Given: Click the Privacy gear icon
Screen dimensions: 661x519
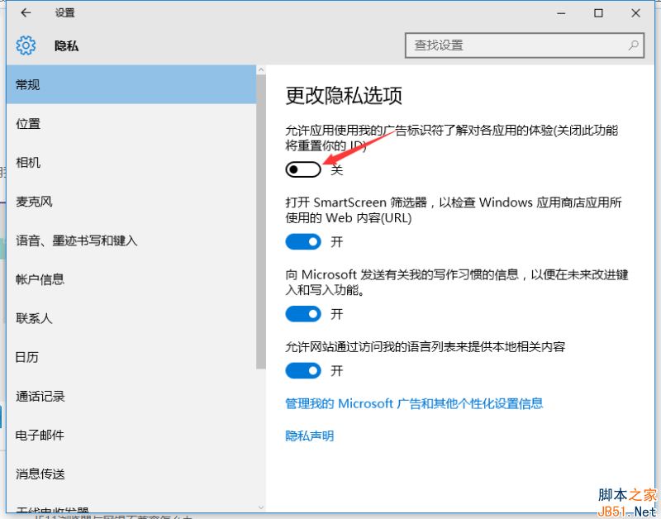Looking at the screenshot, I should click(x=26, y=45).
